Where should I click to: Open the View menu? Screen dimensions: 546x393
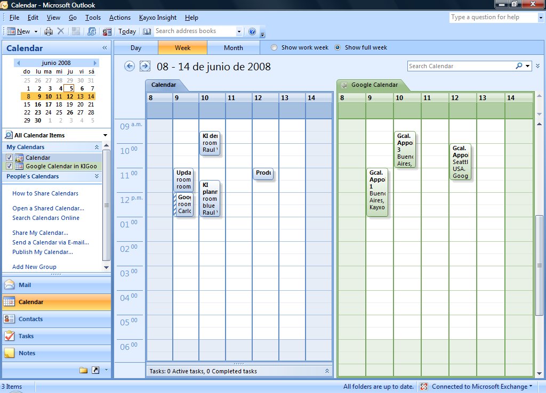(53, 18)
